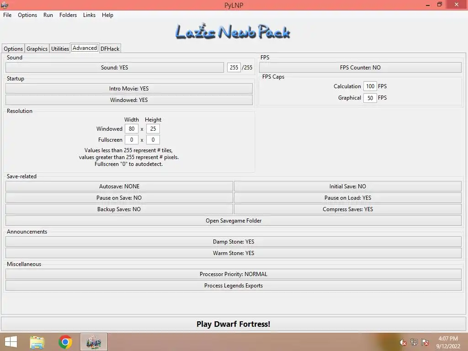Toggle Compress Saves: YES
Image resolution: width=468 pixels, height=351 pixels.
click(348, 209)
